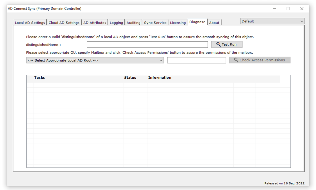
Task: Focus the mailbox input field
Action: (196, 60)
